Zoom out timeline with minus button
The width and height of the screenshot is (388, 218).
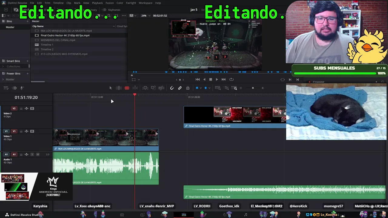(241, 88)
